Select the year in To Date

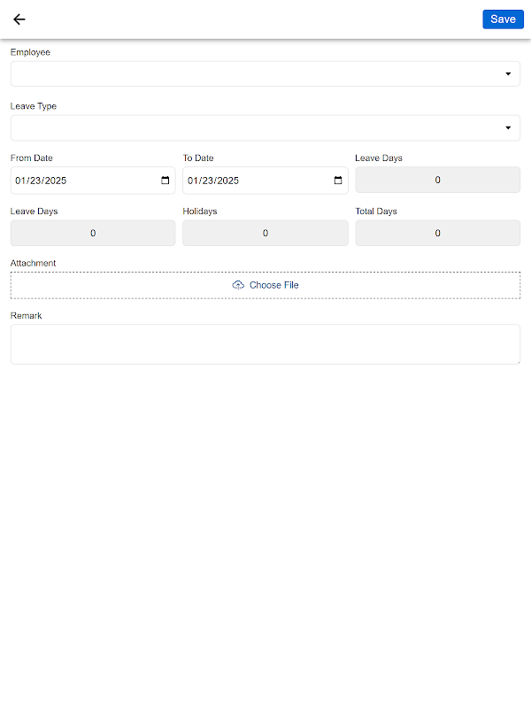coord(228,181)
